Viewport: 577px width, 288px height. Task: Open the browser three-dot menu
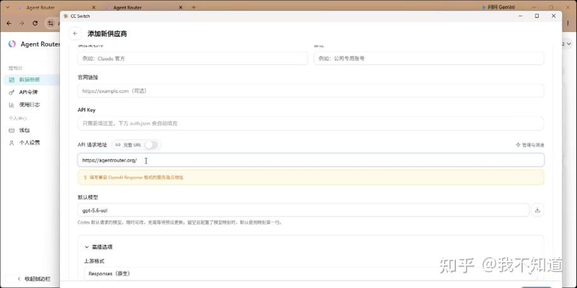click(568, 23)
